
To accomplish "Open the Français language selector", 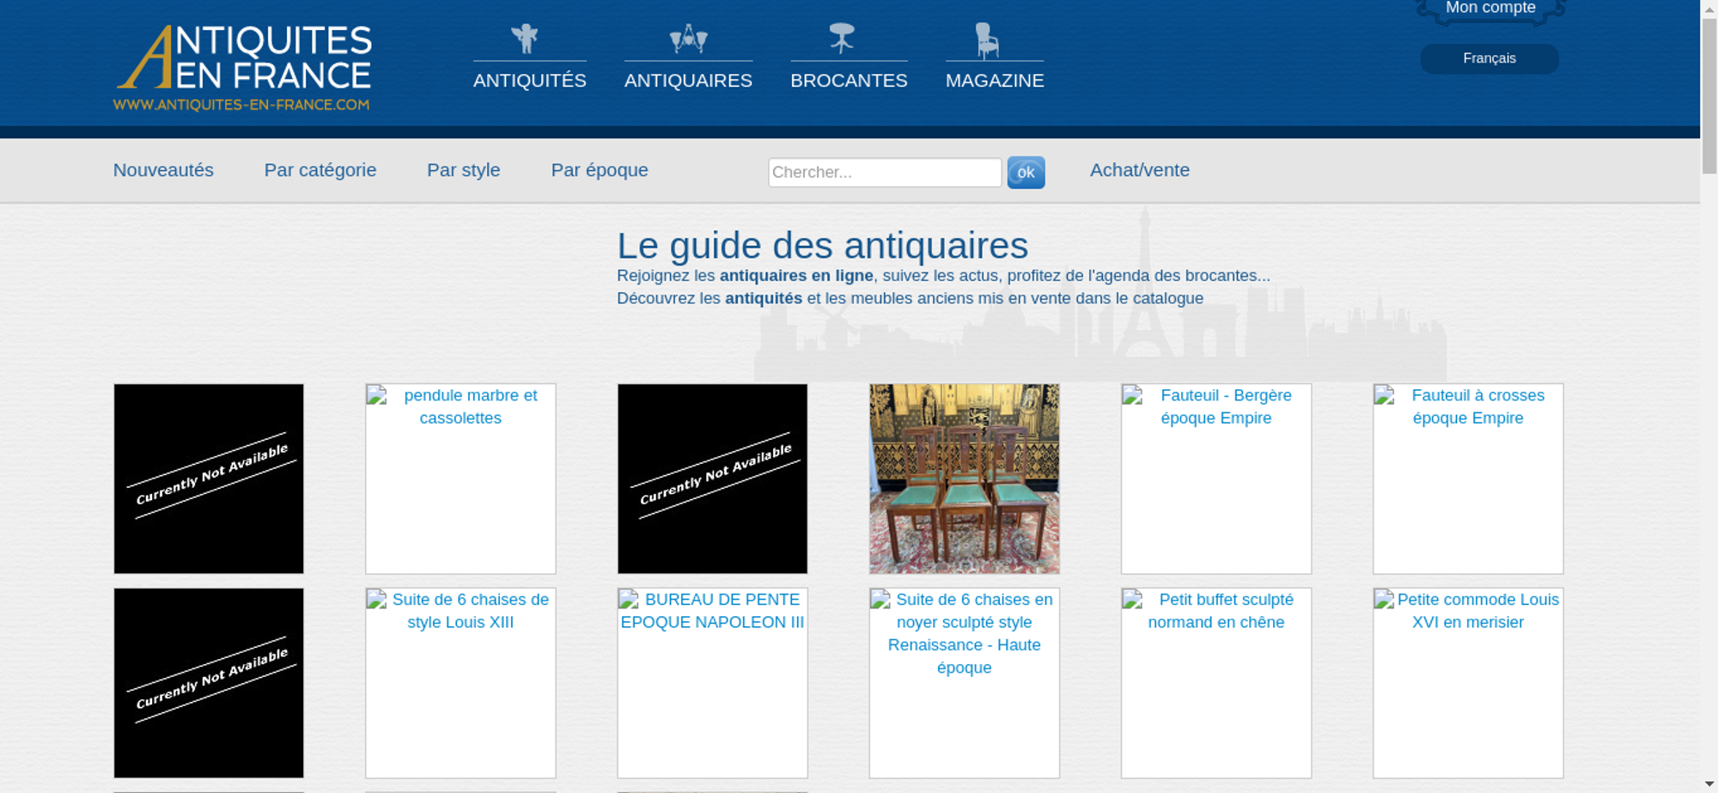I will 1489,58.
